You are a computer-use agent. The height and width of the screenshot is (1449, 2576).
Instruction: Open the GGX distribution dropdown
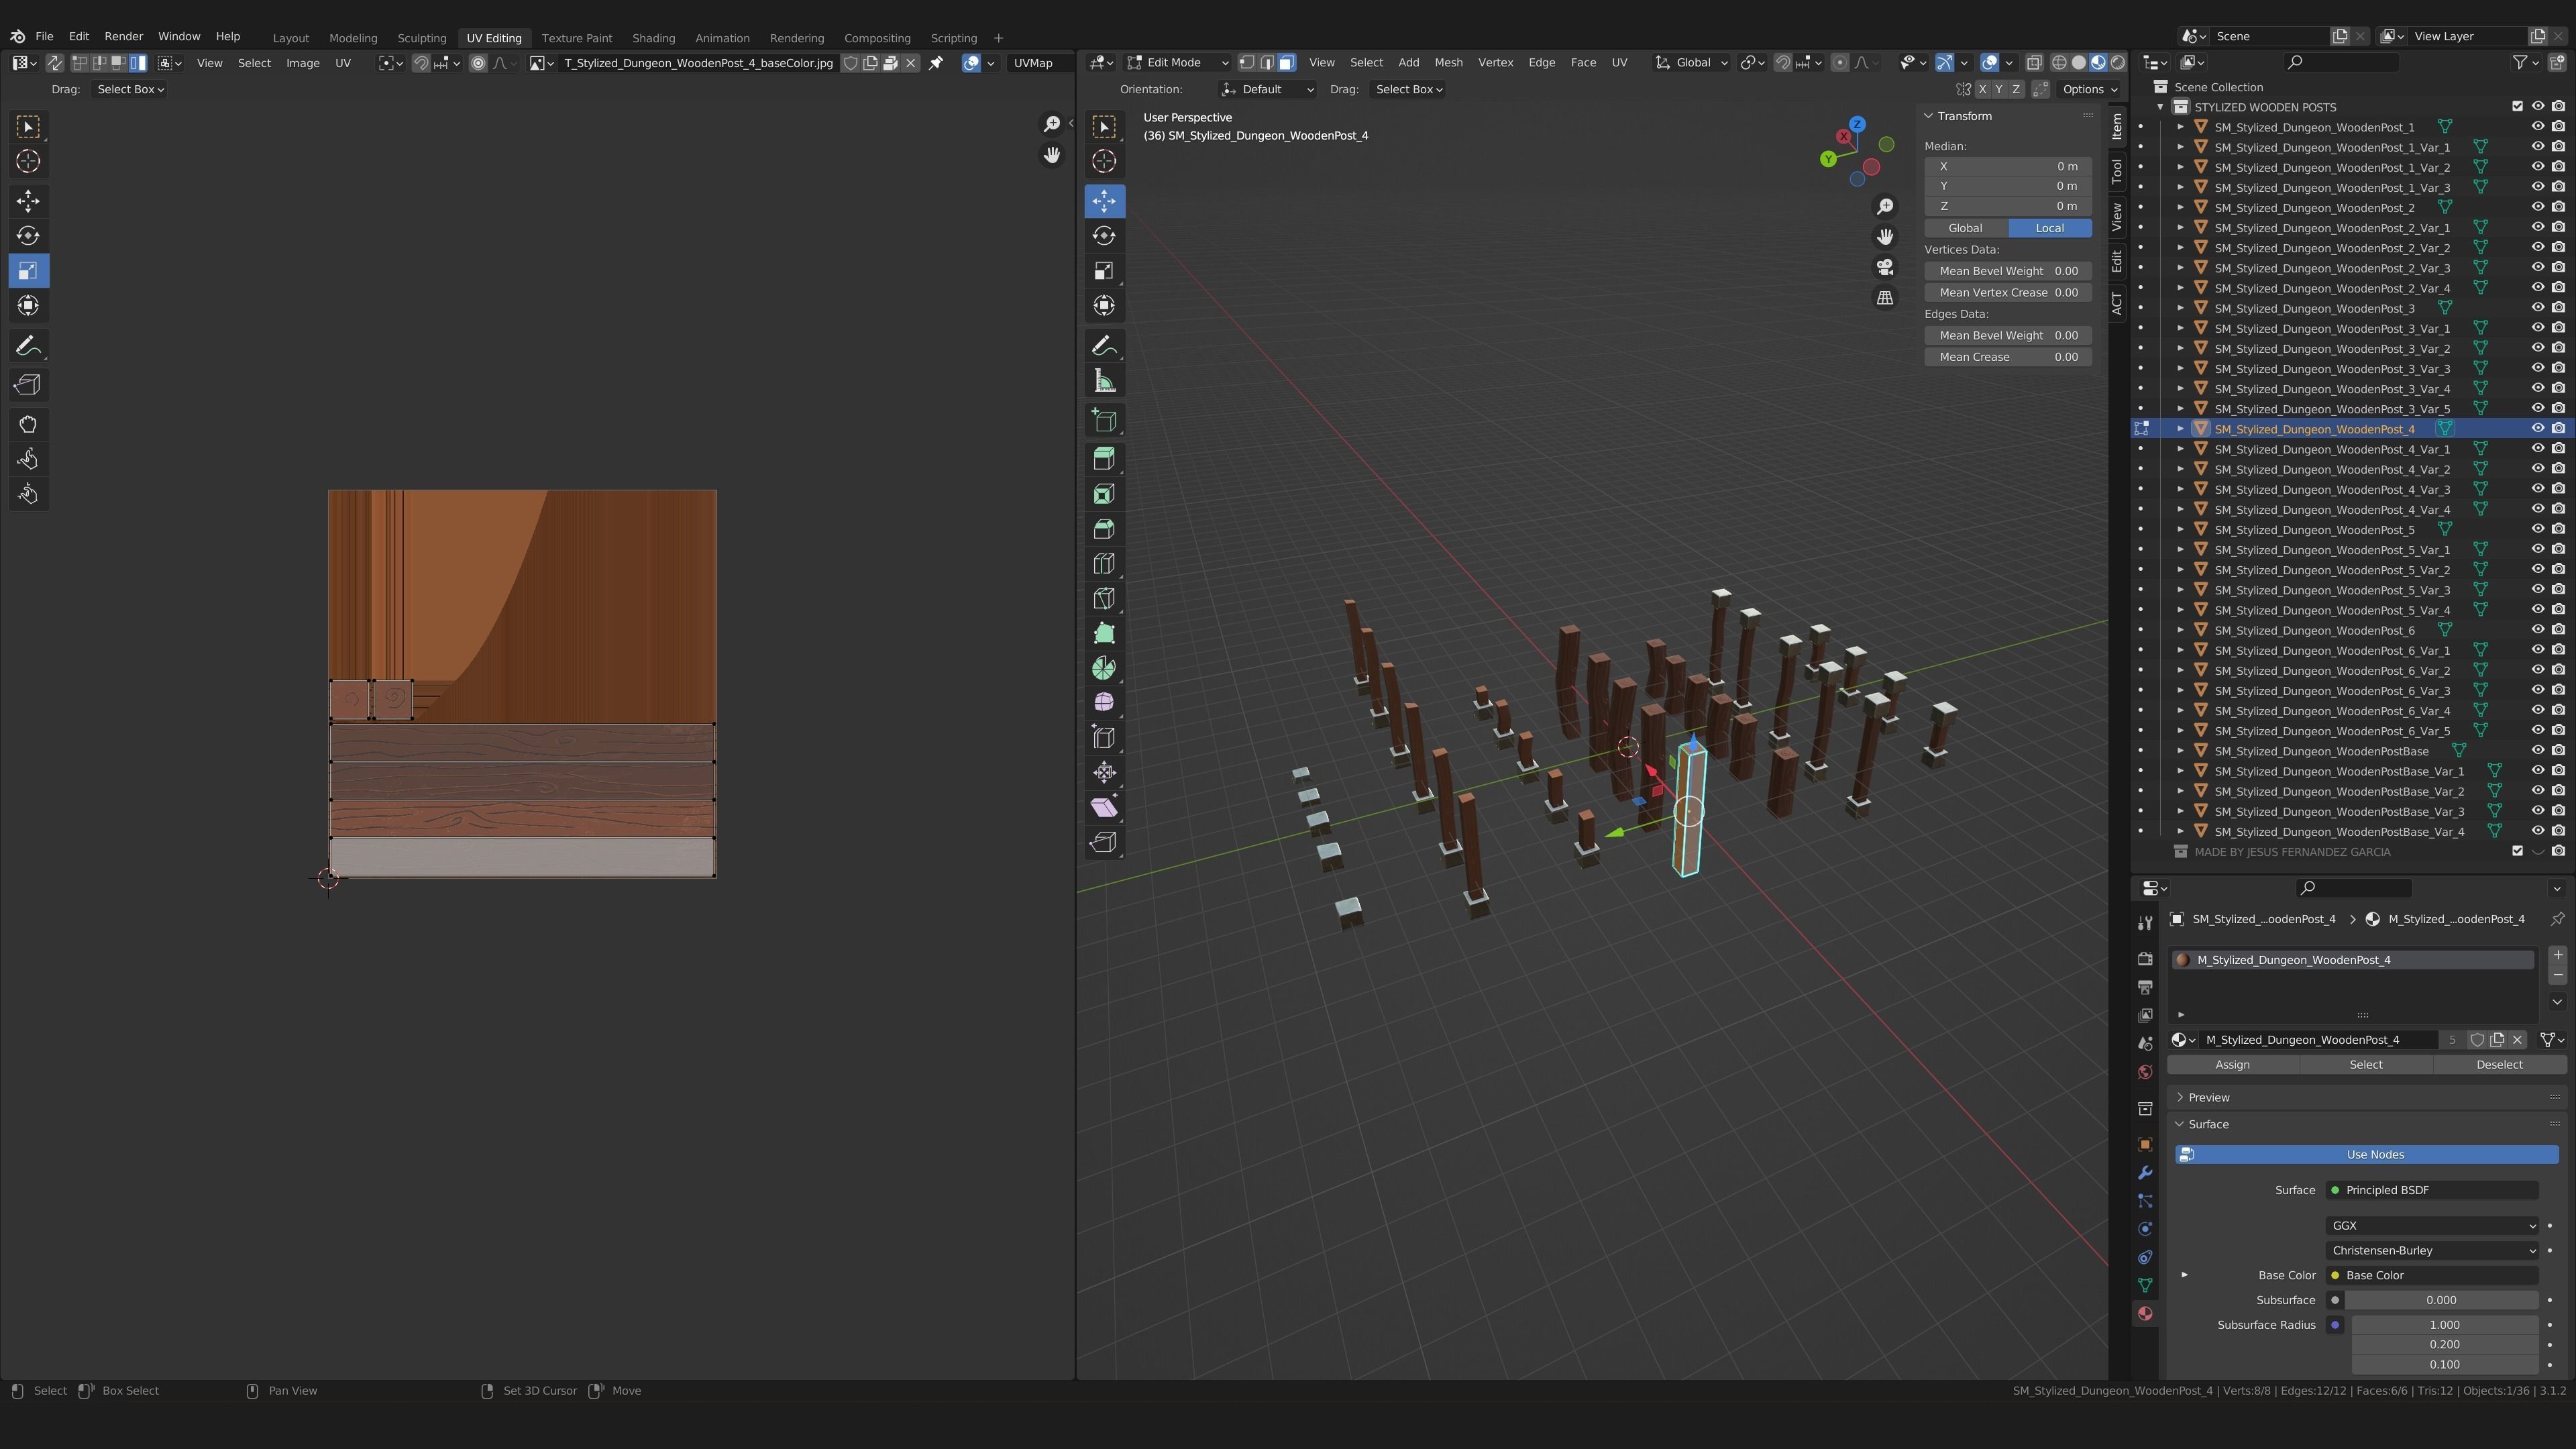pos(2432,1226)
